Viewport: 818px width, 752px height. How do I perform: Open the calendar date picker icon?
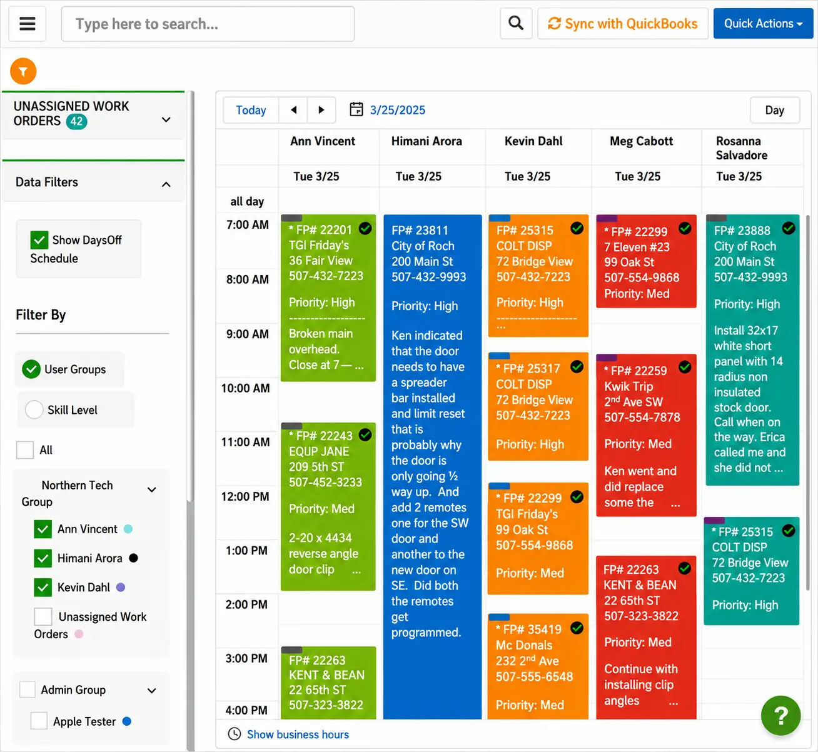tap(356, 109)
